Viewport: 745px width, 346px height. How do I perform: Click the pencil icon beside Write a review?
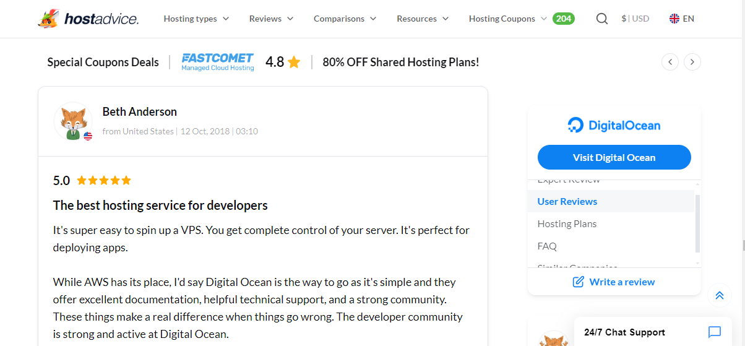(579, 282)
